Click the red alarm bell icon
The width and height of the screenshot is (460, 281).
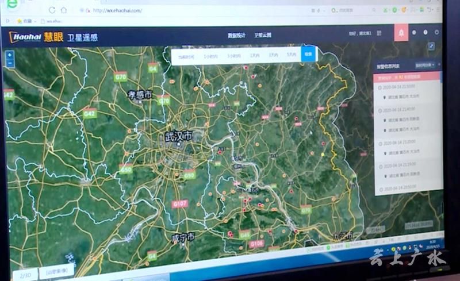click(x=401, y=33)
